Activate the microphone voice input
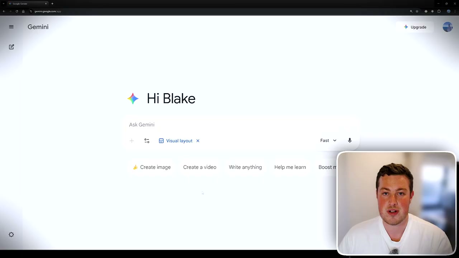 (350, 140)
